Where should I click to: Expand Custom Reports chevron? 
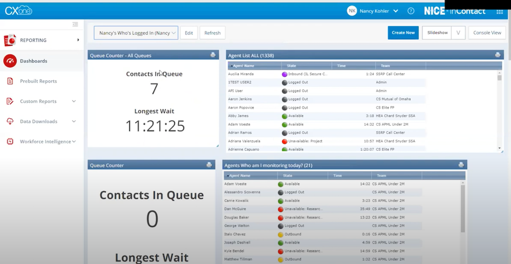(x=74, y=101)
